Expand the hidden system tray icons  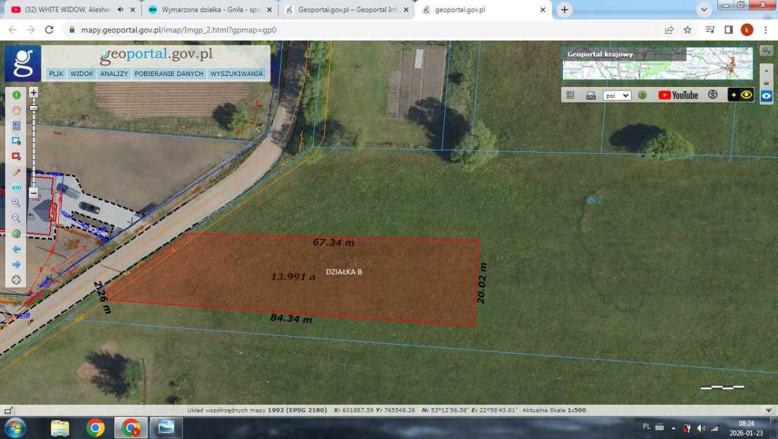point(673,428)
